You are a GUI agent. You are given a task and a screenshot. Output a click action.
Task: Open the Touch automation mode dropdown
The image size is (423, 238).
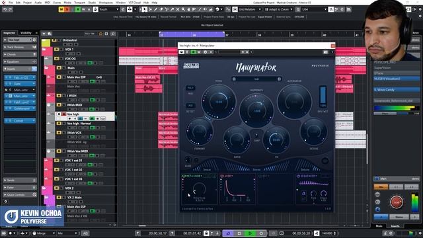109,9
